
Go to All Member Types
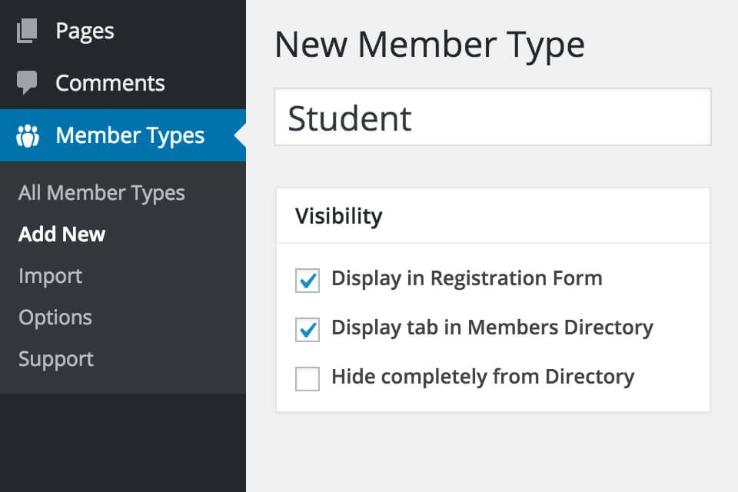pos(101,193)
